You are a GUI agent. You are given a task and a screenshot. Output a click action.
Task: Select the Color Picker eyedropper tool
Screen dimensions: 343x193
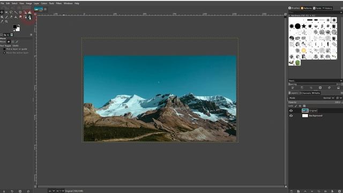2,21
